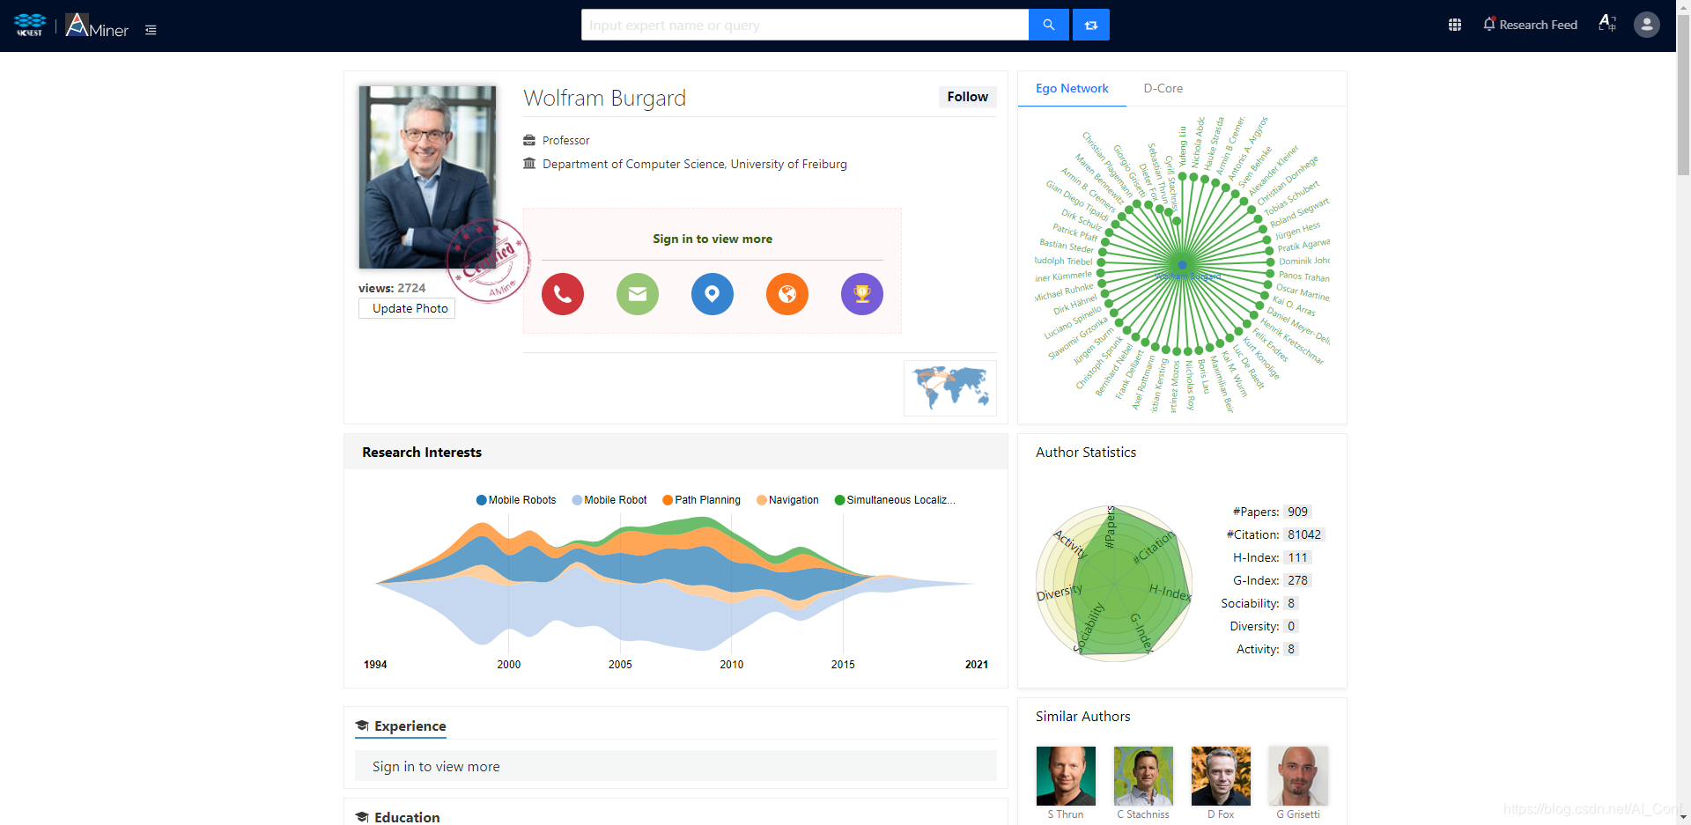Click Wolfram Burgard's profile photo

point(427,177)
